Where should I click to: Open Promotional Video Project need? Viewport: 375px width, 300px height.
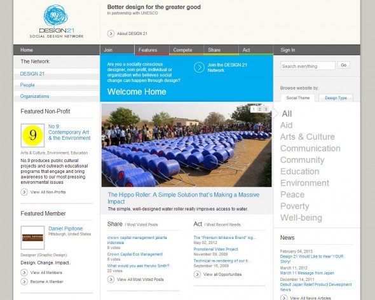click(x=215, y=249)
